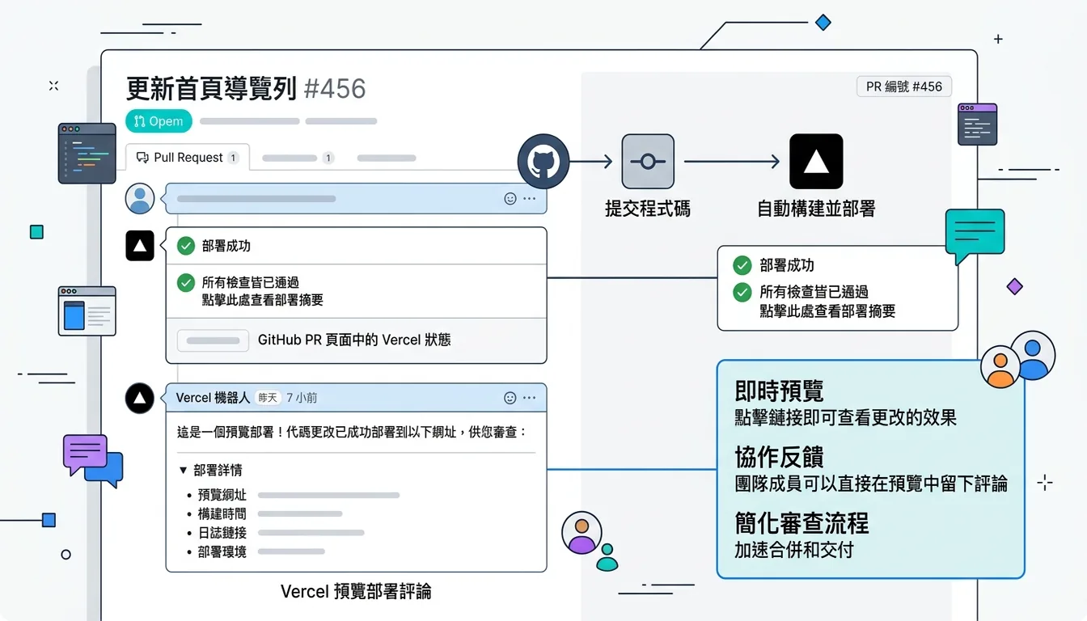Add emoji reaction to Vercel 機器人 comment

tap(510, 398)
